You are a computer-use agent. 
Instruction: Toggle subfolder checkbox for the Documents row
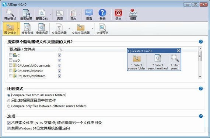(x=59, y=65)
